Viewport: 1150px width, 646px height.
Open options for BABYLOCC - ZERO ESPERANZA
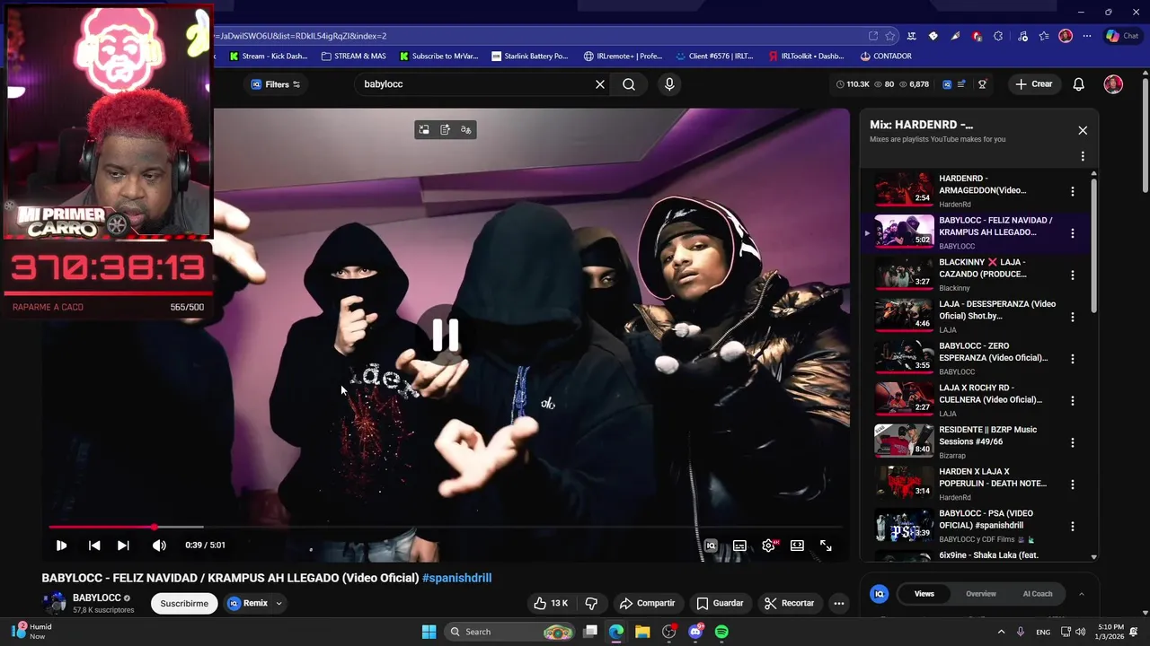[x=1072, y=359]
